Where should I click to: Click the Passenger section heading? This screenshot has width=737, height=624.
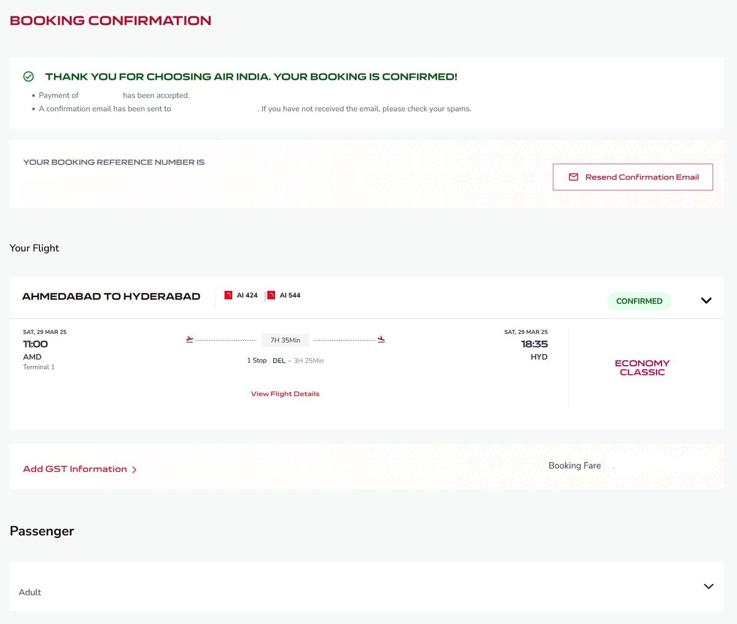[x=42, y=531]
